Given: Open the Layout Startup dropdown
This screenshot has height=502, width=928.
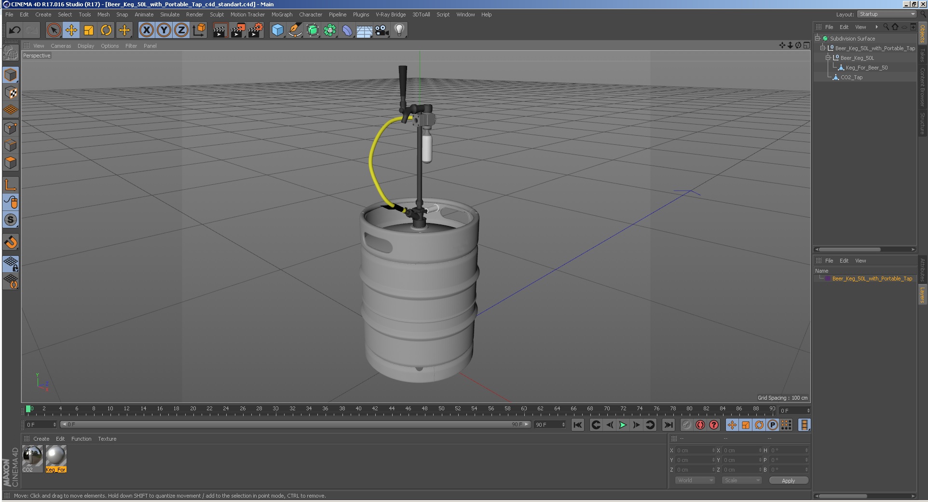Looking at the screenshot, I should [887, 14].
